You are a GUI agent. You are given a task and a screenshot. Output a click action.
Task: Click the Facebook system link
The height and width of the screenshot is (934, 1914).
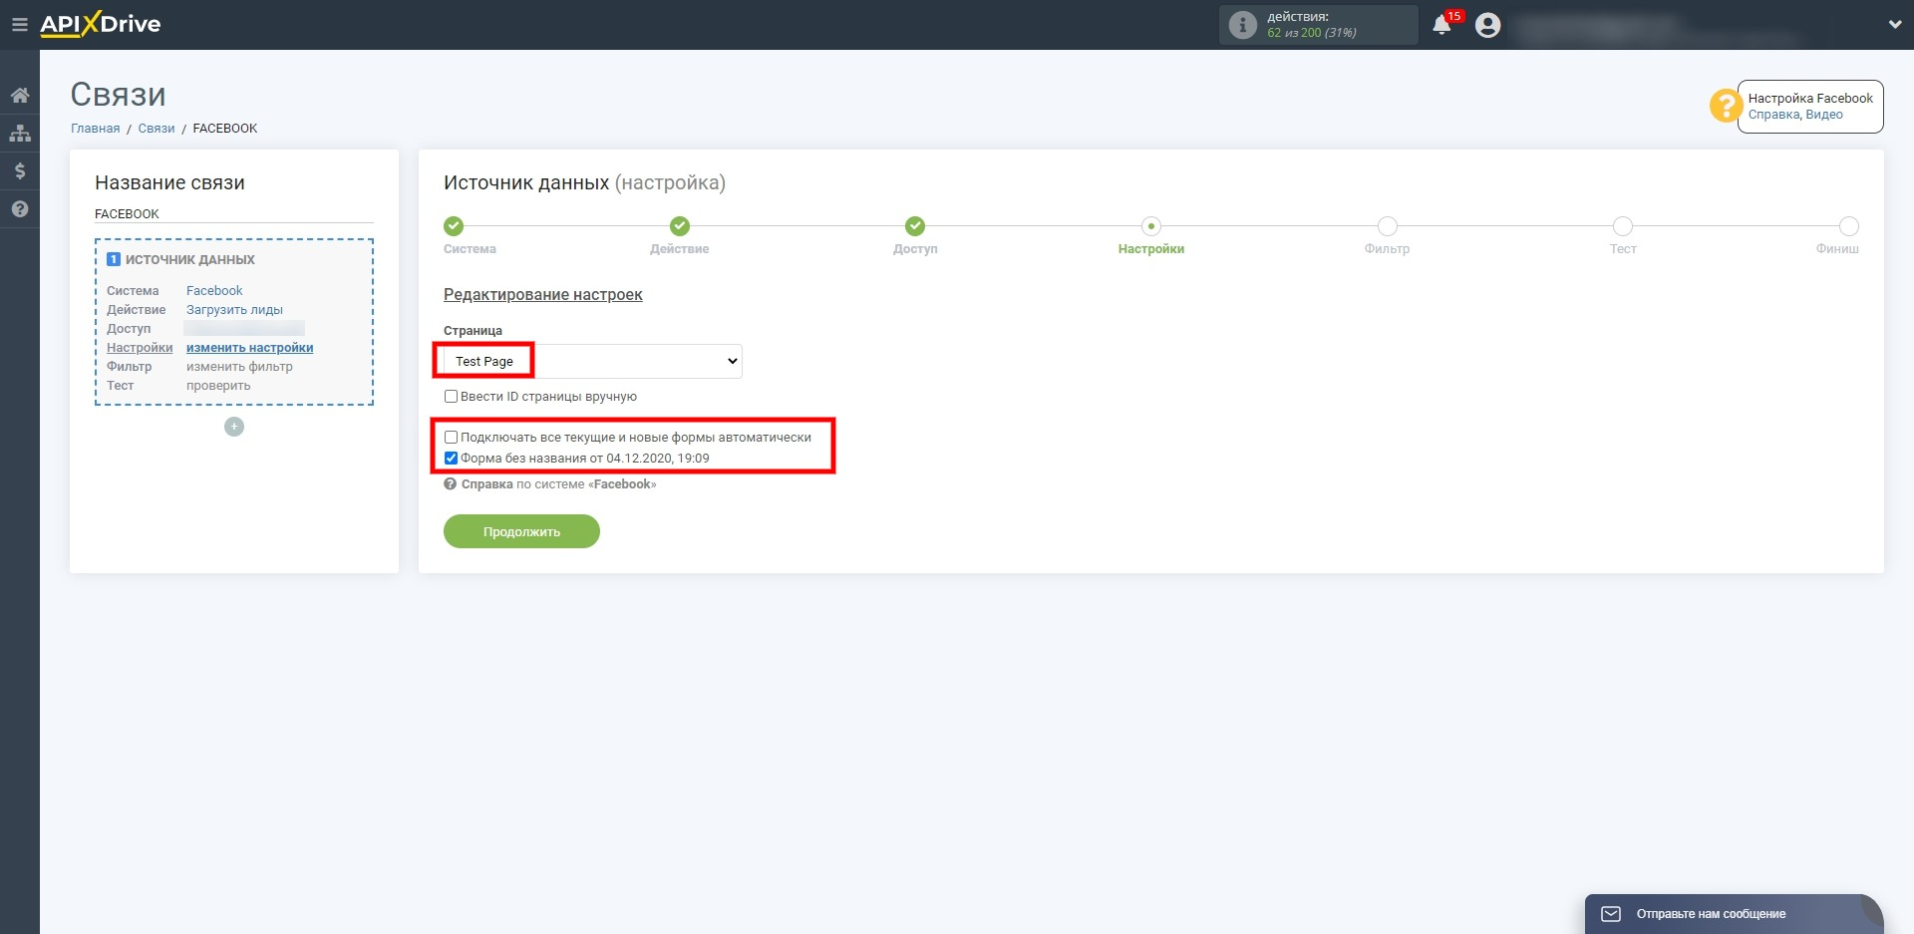pos(214,291)
